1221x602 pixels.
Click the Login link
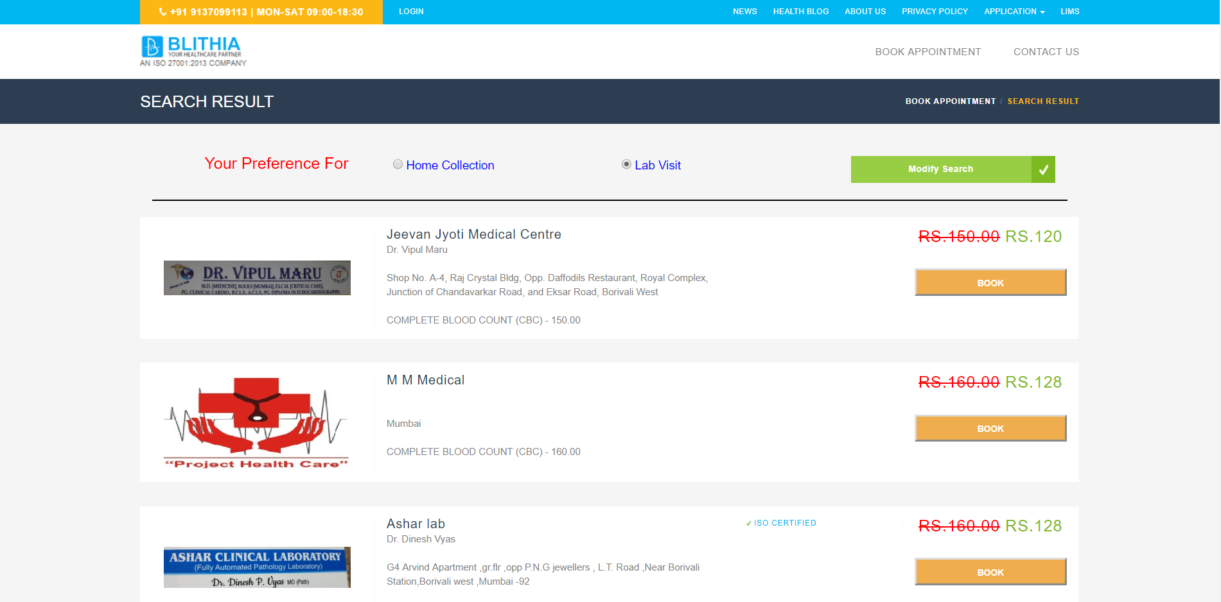point(411,12)
